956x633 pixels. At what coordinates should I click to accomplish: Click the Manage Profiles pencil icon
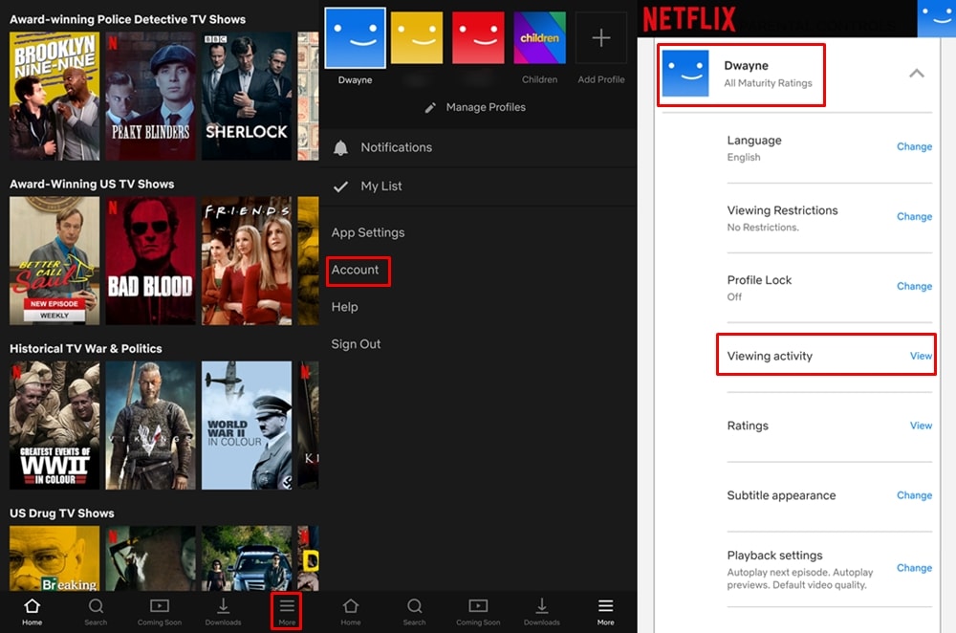point(430,108)
